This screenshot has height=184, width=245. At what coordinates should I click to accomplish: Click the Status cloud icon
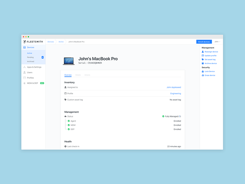click(65, 117)
